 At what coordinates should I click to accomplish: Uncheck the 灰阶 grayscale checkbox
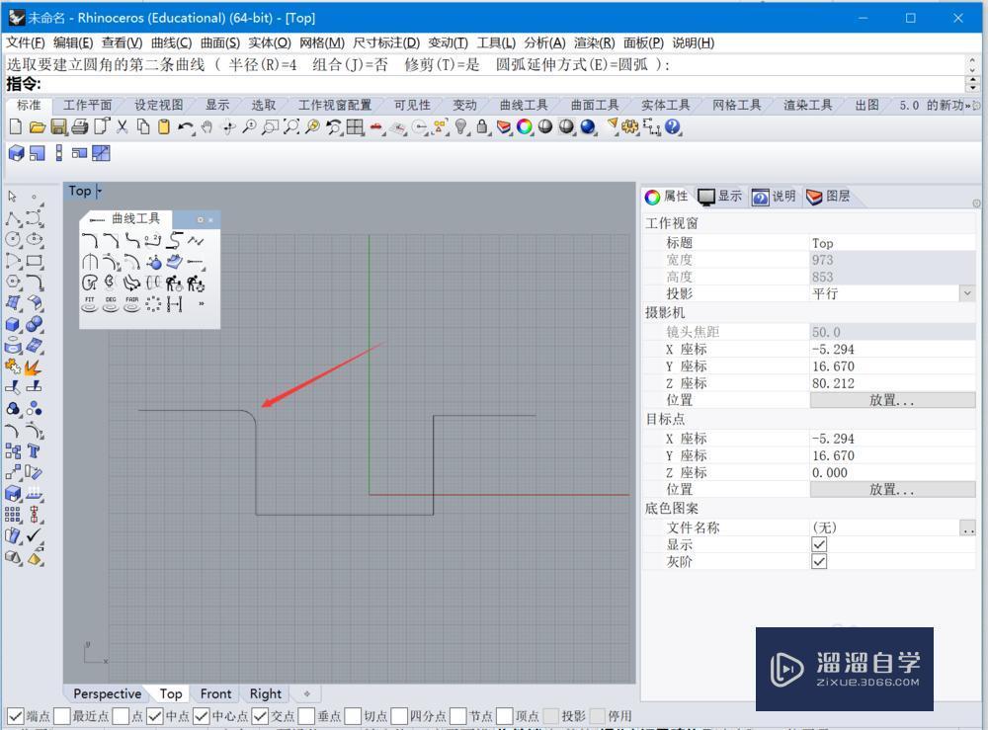(819, 561)
